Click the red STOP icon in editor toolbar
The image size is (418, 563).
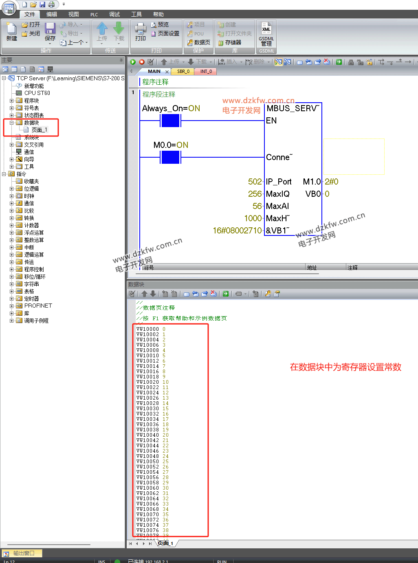(x=142, y=62)
